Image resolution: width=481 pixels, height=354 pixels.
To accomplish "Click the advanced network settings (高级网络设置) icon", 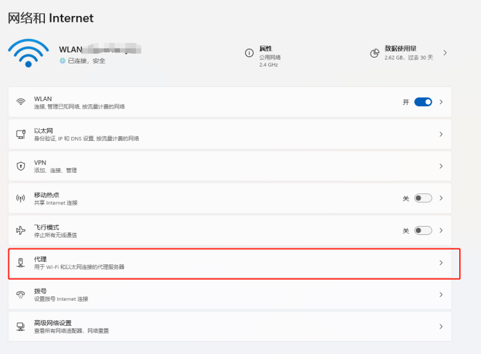I will pos(21,326).
